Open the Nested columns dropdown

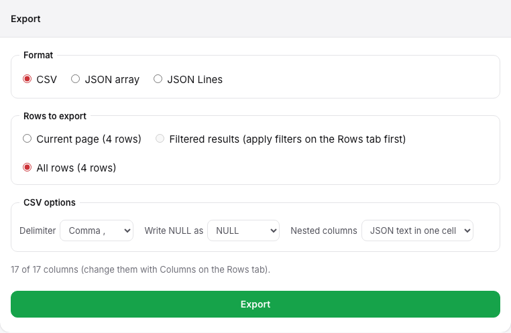[x=417, y=230]
